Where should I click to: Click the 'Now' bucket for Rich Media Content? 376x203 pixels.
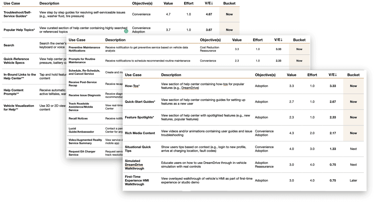click(353, 133)
